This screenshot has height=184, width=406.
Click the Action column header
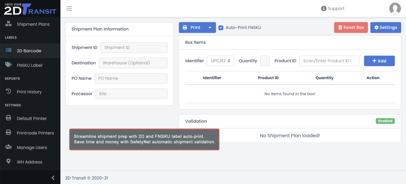pyautogui.click(x=373, y=78)
